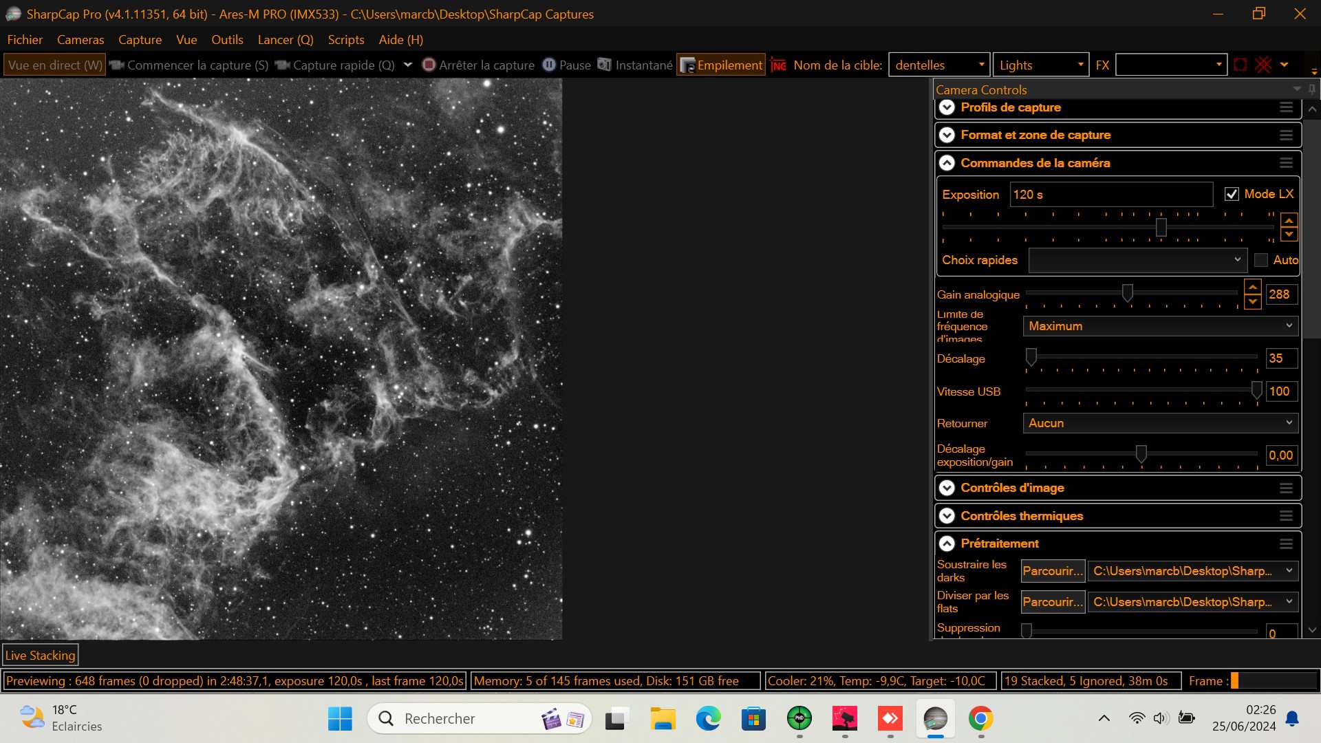Open PHD2 guiding app in taskbar
This screenshot has width=1321, height=743.
point(799,719)
